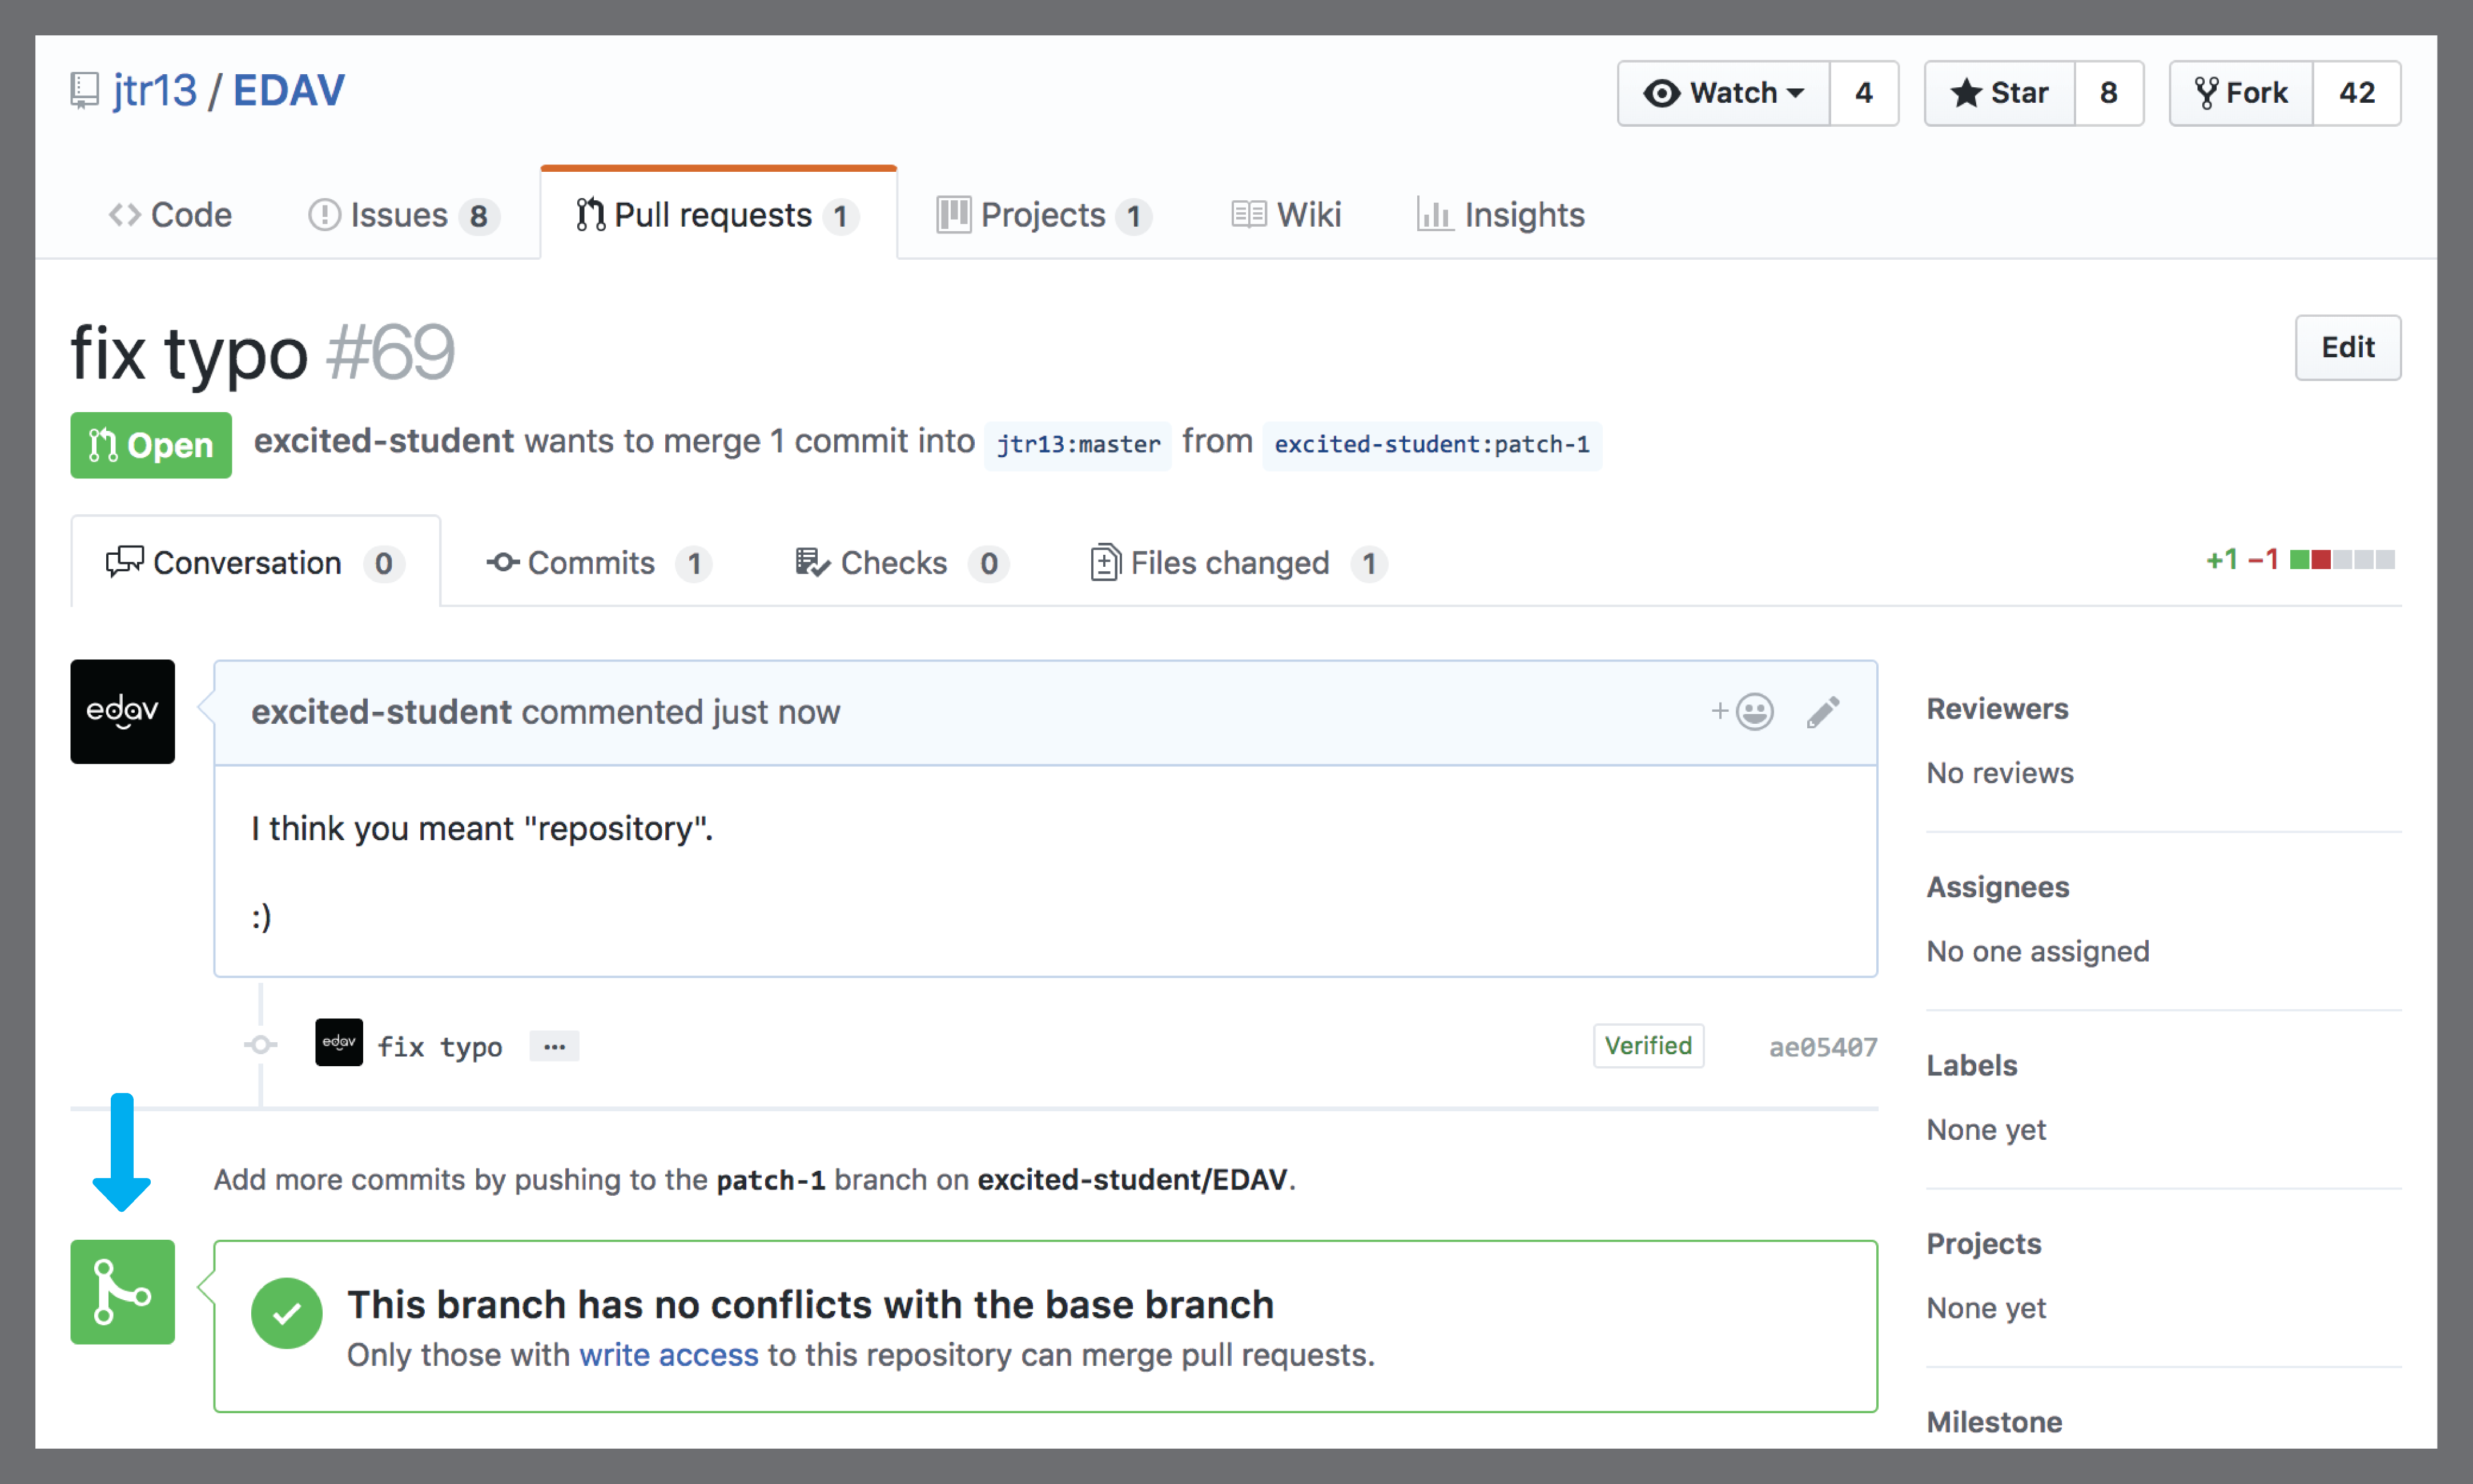The width and height of the screenshot is (2473, 1484).
Task: Click the repository book icon beside jtr13
Action: coord(85,91)
